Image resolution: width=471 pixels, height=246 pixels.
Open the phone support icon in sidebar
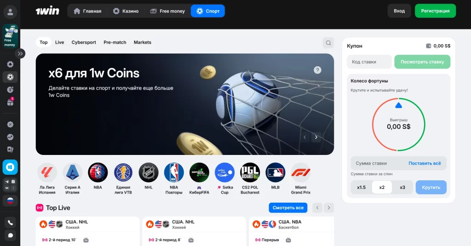coord(10,223)
